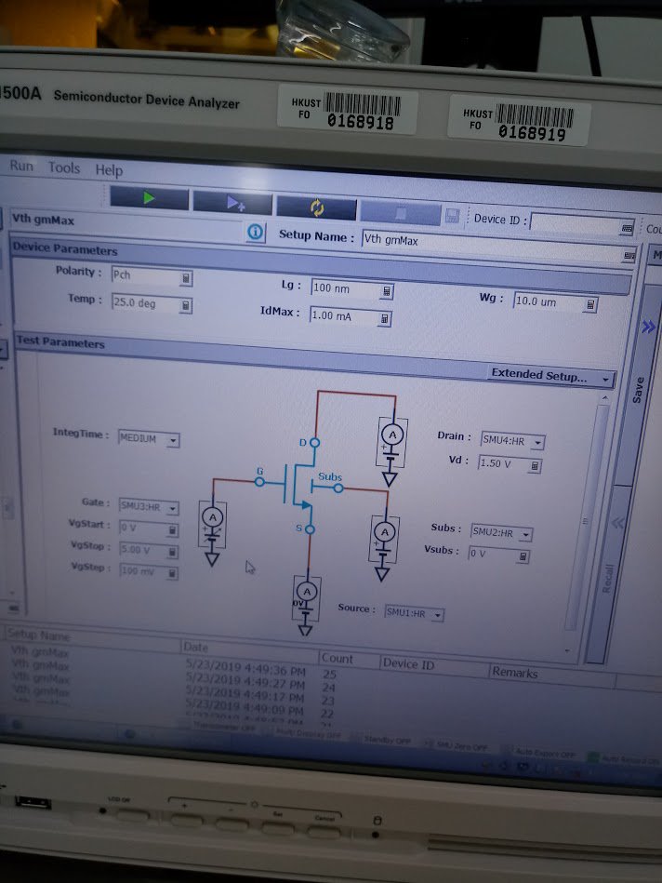Viewport: 662px width, 883px height.
Task: Click the Vd 1.50 V field
Action: tap(504, 463)
